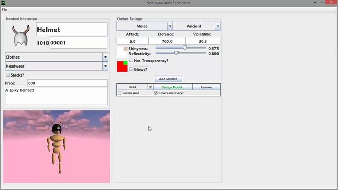This screenshot has height=190, width=338.
Task: Click the Shinyness slider handle
Action: 185,47
